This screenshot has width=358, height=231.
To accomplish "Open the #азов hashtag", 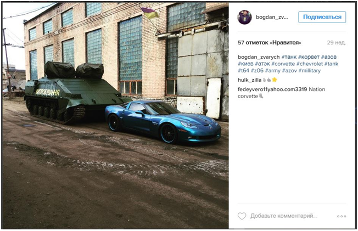I will [x=329, y=57].
